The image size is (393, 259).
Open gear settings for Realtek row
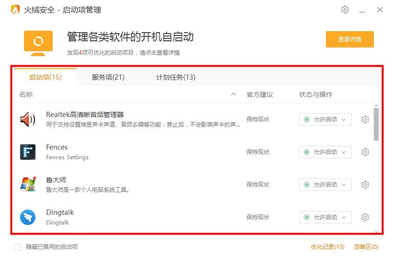click(365, 119)
